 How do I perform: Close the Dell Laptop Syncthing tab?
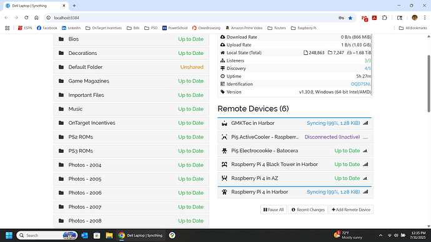point(64,6)
